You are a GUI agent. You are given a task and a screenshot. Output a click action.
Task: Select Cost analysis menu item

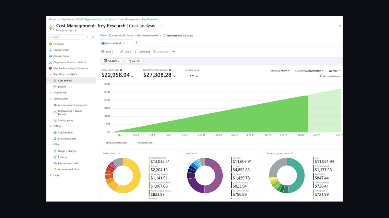(x=71, y=81)
